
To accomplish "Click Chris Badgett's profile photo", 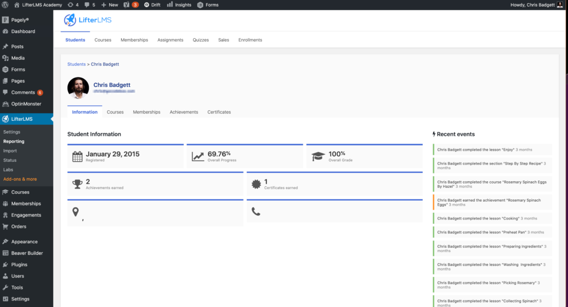I will click(78, 88).
